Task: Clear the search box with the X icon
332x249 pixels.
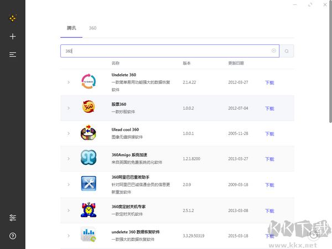Action: 273,51
